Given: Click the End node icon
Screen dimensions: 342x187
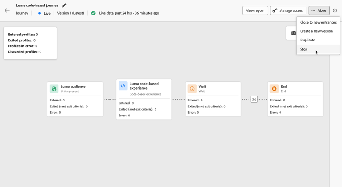Looking at the screenshot, I should (274, 89).
